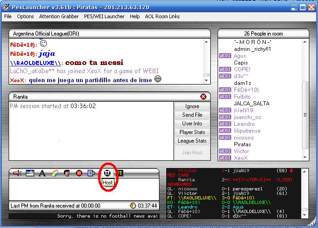
Task: Open User Info for Ranita
Action: pos(192,124)
